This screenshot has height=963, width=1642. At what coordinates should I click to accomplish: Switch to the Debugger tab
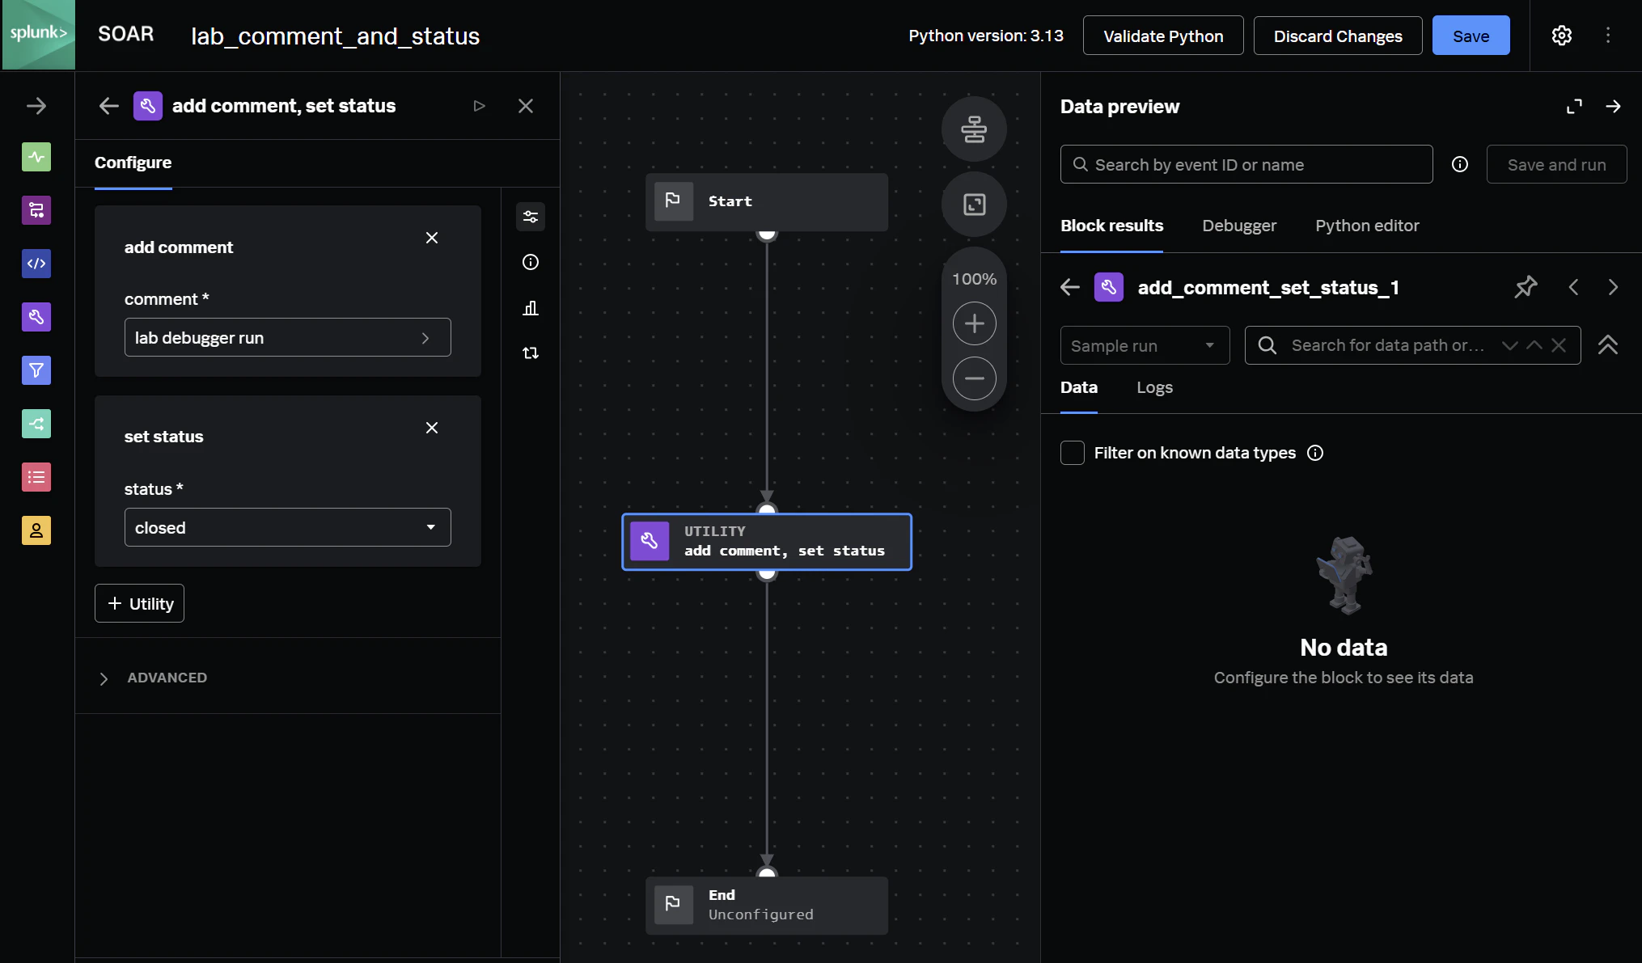click(1239, 226)
